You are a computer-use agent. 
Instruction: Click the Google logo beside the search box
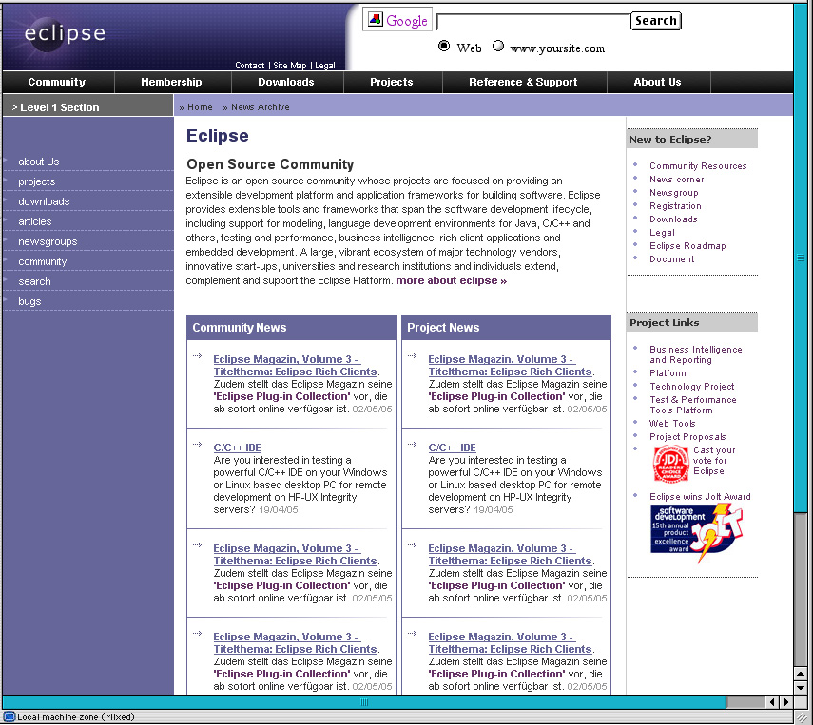click(397, 20)
